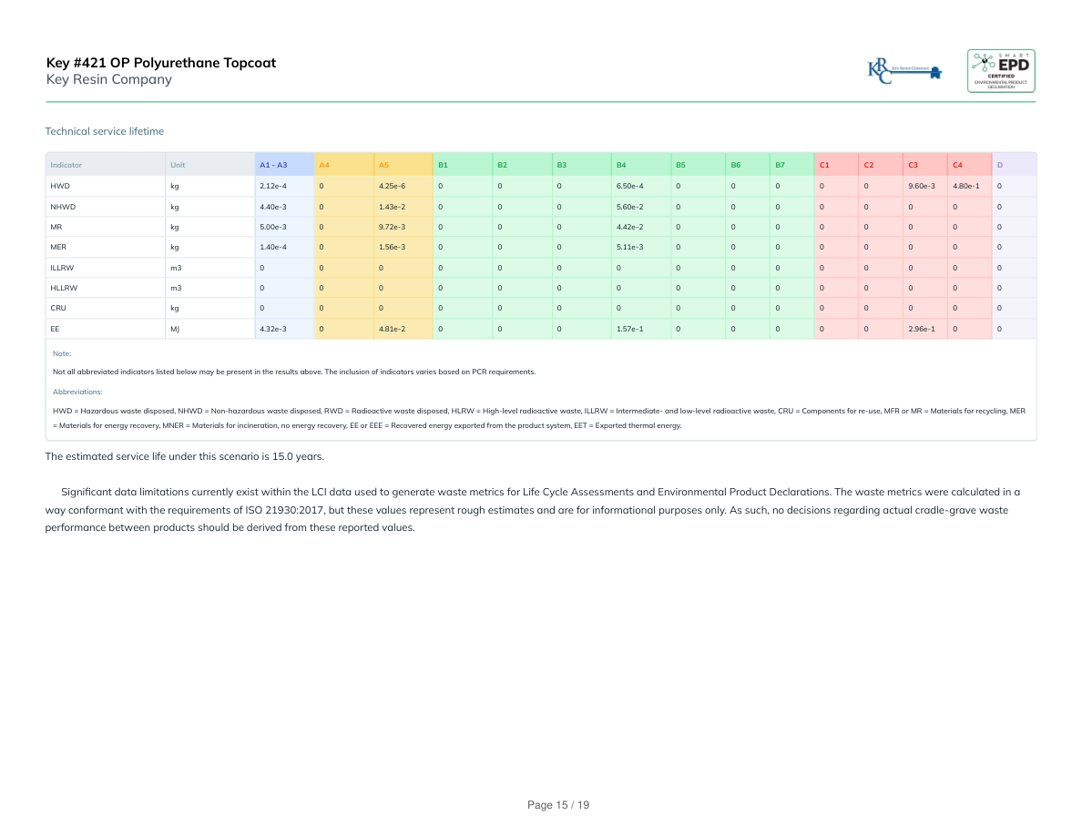1082x836 pixels.
Task: Select the blue 'A1 - A3' header cell
Action: pos(273,165)
